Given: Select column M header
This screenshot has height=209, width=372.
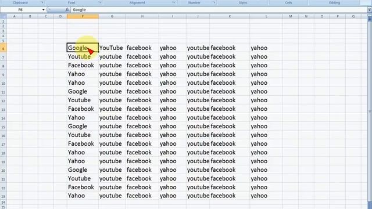Looking at the screenshot, I should point(291,16).
